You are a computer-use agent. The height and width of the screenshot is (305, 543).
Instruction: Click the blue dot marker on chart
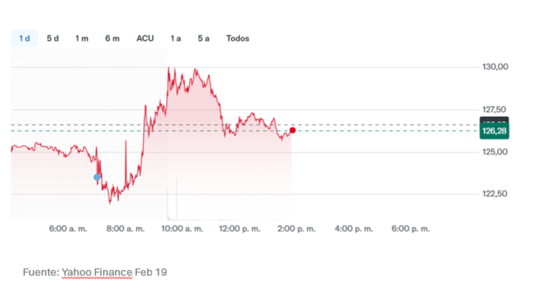(97, 177)
